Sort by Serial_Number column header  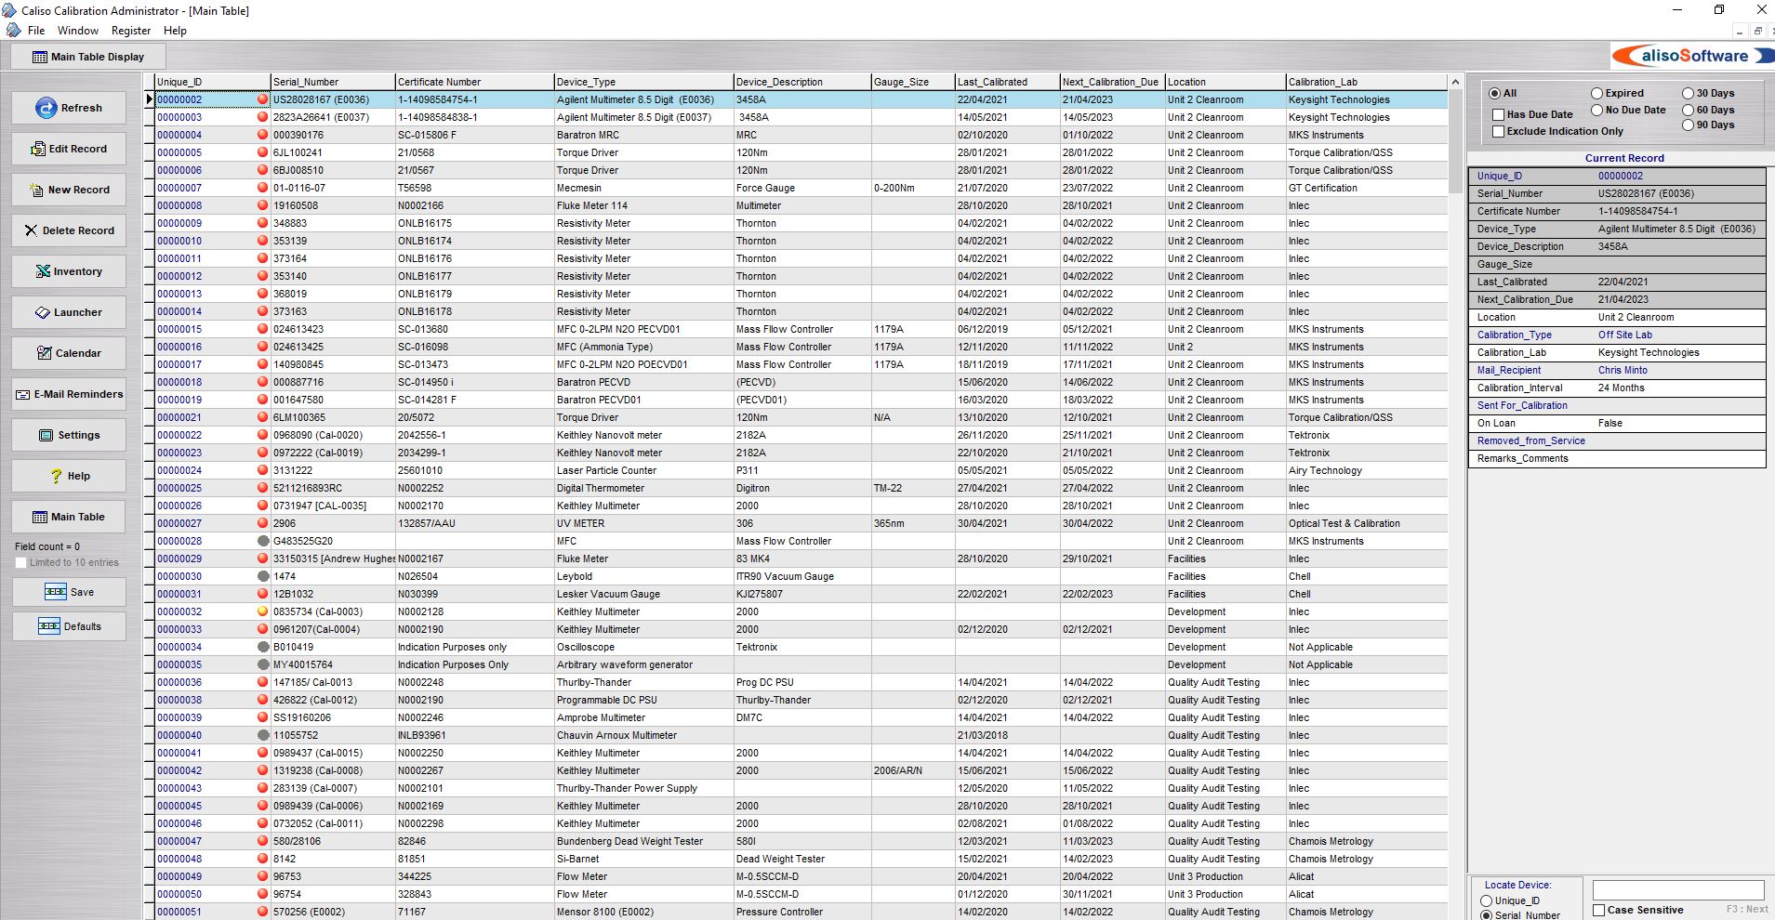tap(333, 82)
